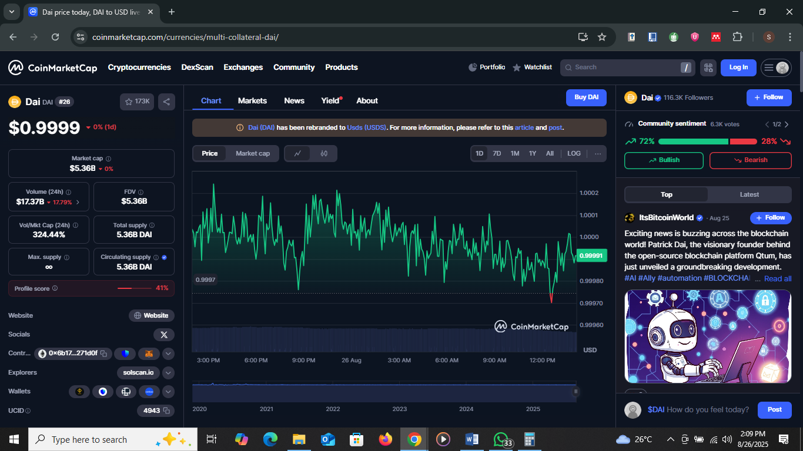This screenshot has height=451, width=803.
Task: Click the chart timeline range slider handle
Action: click(x=576, y=392)
